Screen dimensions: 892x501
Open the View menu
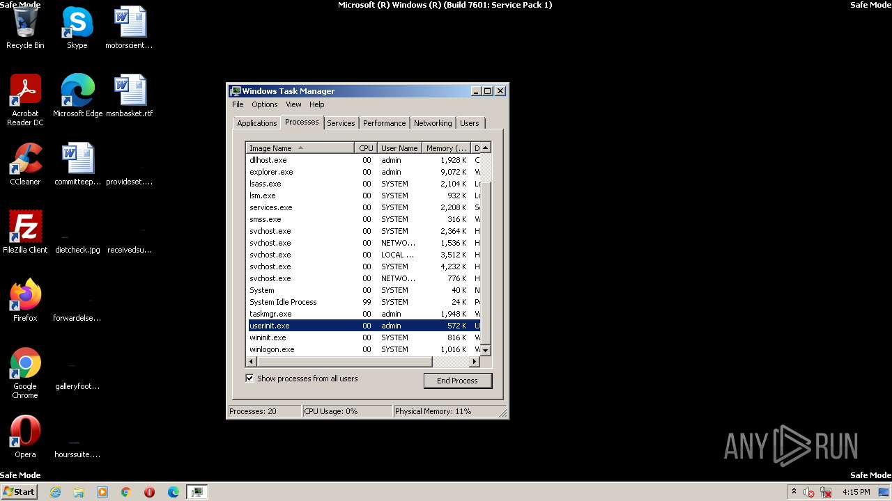(293, 104)
